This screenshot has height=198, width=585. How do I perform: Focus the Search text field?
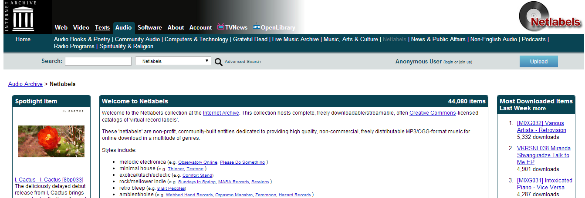[x=98, y=61]
